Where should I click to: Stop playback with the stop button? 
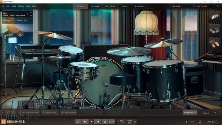click(85, 122)
